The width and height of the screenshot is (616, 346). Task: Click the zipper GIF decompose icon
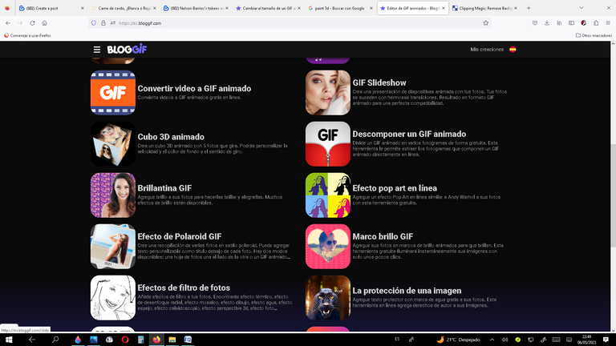[327, 144]
